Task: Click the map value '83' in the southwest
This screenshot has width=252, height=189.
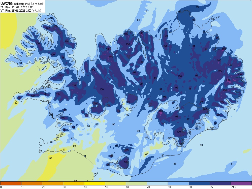Action: tap(52, 142)
